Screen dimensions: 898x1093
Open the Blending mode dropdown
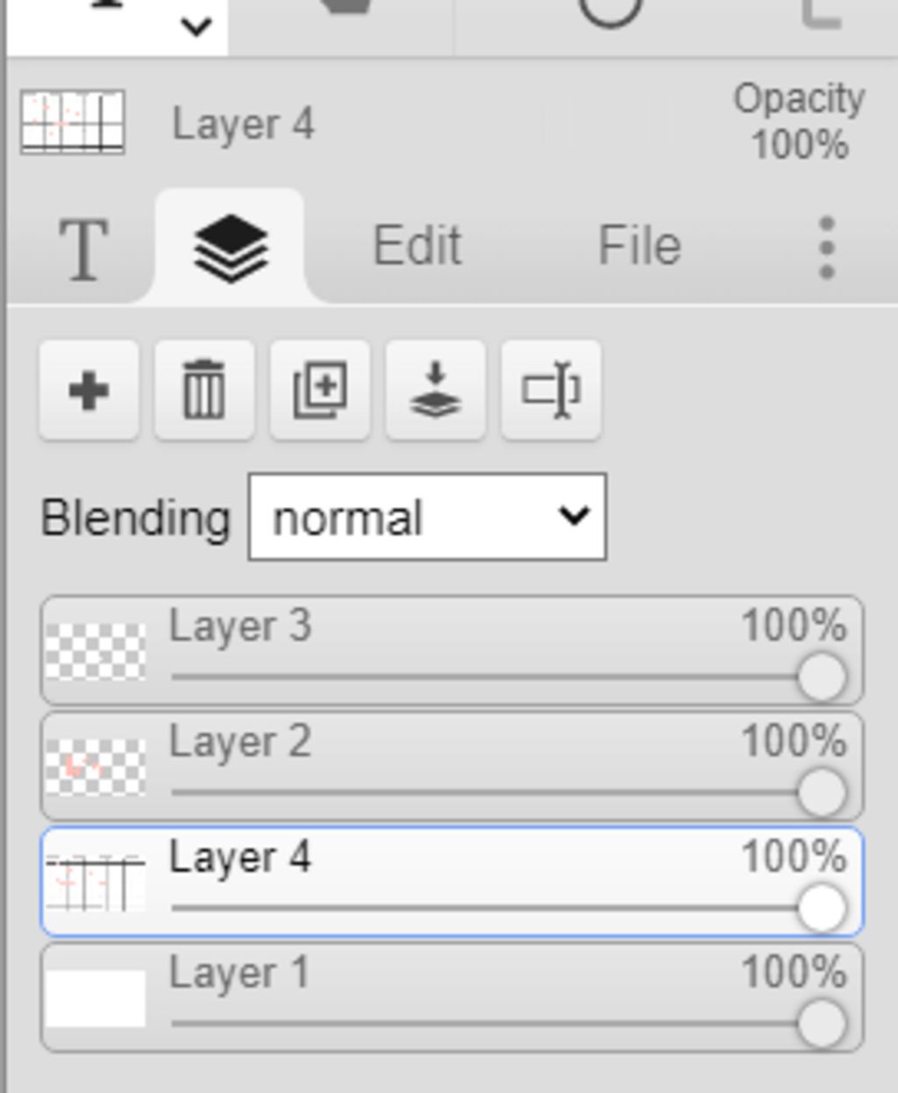pos(427,518)
